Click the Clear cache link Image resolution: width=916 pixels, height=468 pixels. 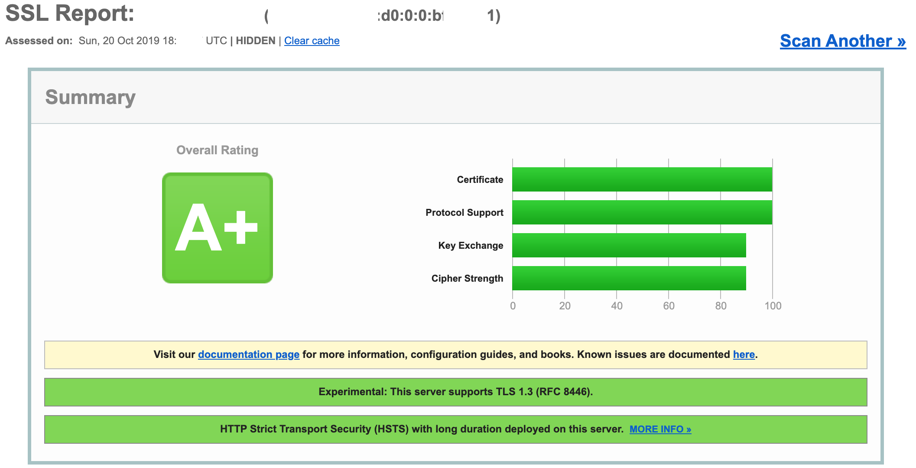[312, 40]
